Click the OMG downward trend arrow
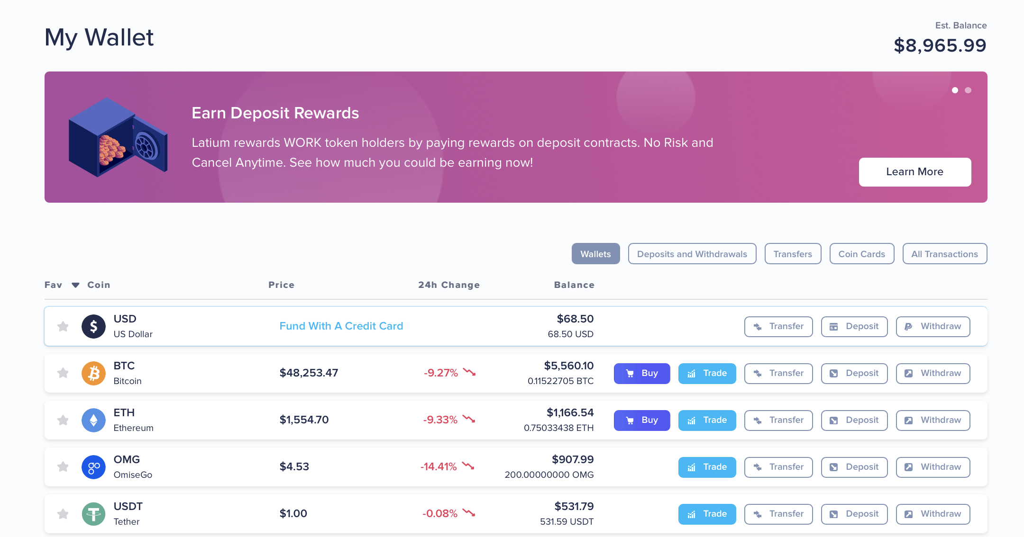The image size is (1024, 537). pyautogui.click(x=468, y=466)
